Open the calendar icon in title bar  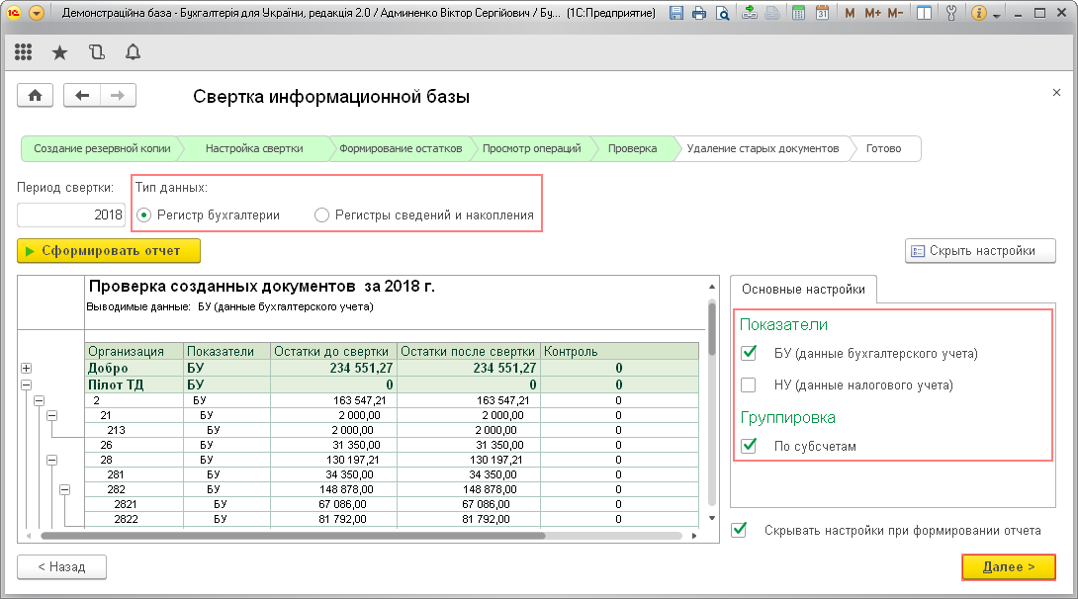tap(821, 14)
